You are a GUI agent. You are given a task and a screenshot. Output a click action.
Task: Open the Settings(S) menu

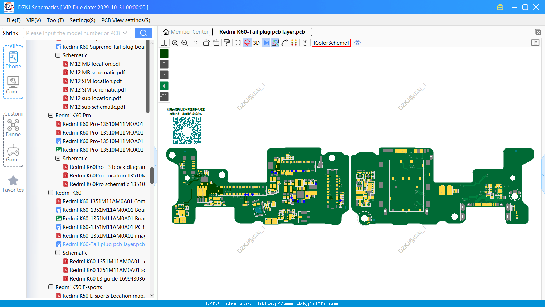83,20
